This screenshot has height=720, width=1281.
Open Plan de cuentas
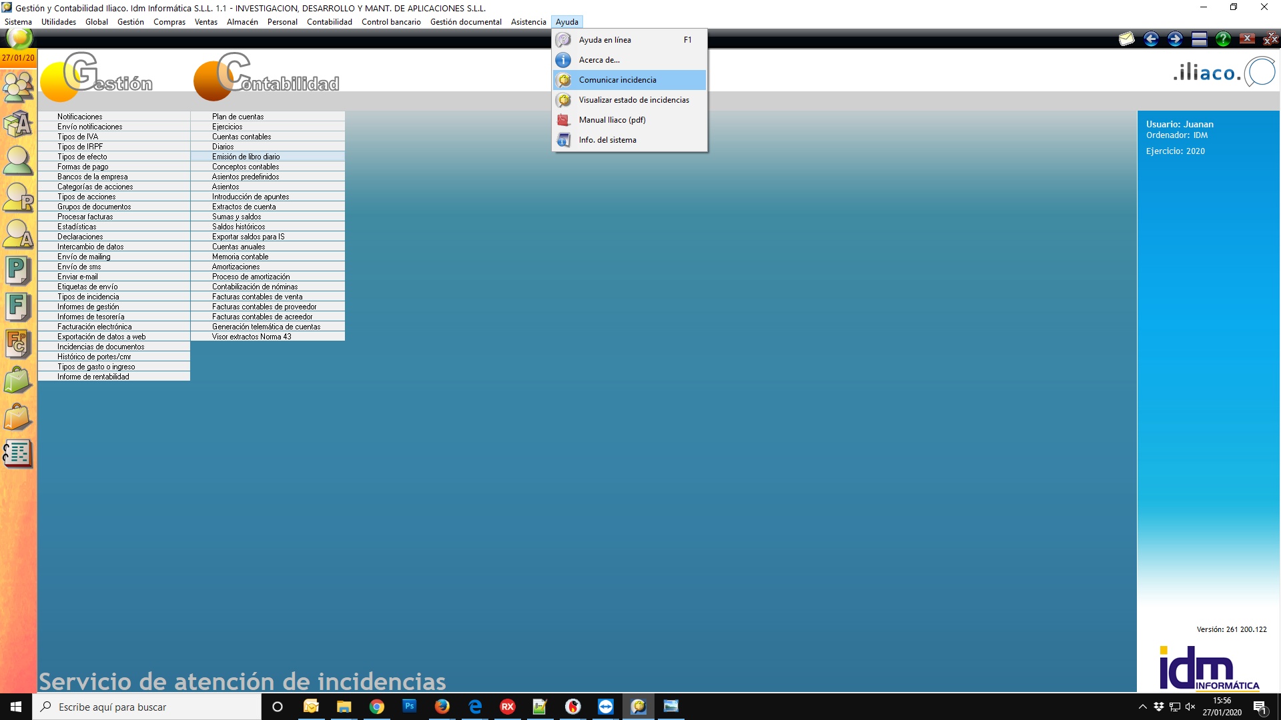268,117
